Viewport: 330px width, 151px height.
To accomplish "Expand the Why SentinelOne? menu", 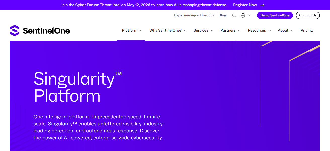I will coord(168,30).
